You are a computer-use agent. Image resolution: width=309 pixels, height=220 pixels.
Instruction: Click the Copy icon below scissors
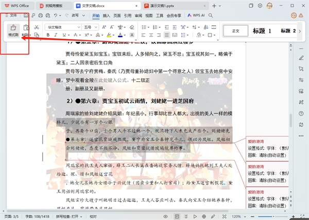pyautogui.click(x=37, y=35)
